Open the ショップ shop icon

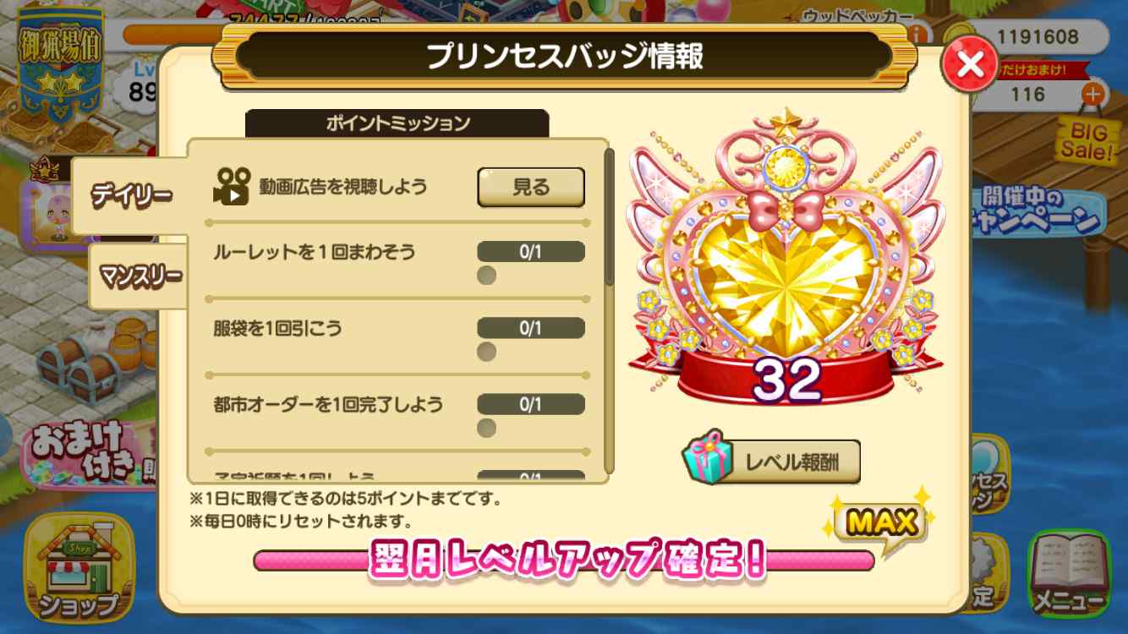[x=79, y=566]
